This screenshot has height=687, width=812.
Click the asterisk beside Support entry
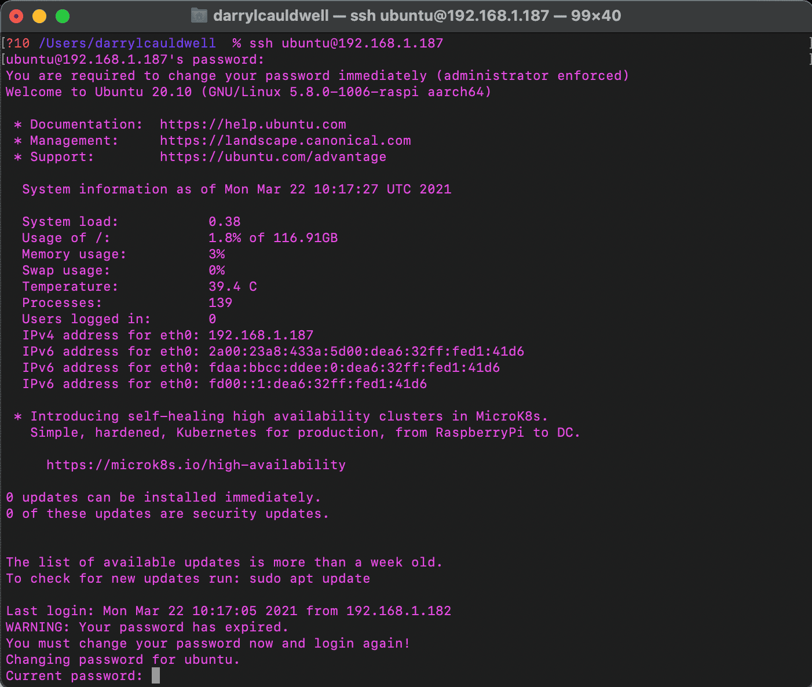pyautogui.click(x=18, y=156)
